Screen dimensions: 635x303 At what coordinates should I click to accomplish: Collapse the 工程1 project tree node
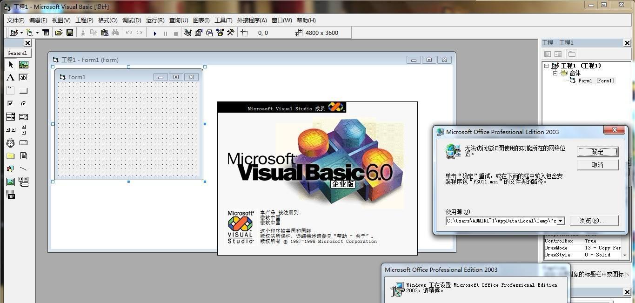pos(547,66)
